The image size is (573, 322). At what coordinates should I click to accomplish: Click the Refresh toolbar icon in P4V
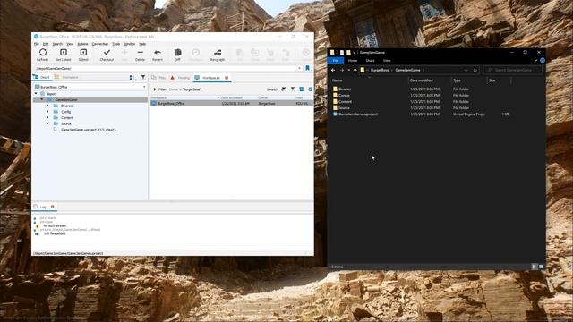point(42,53)
